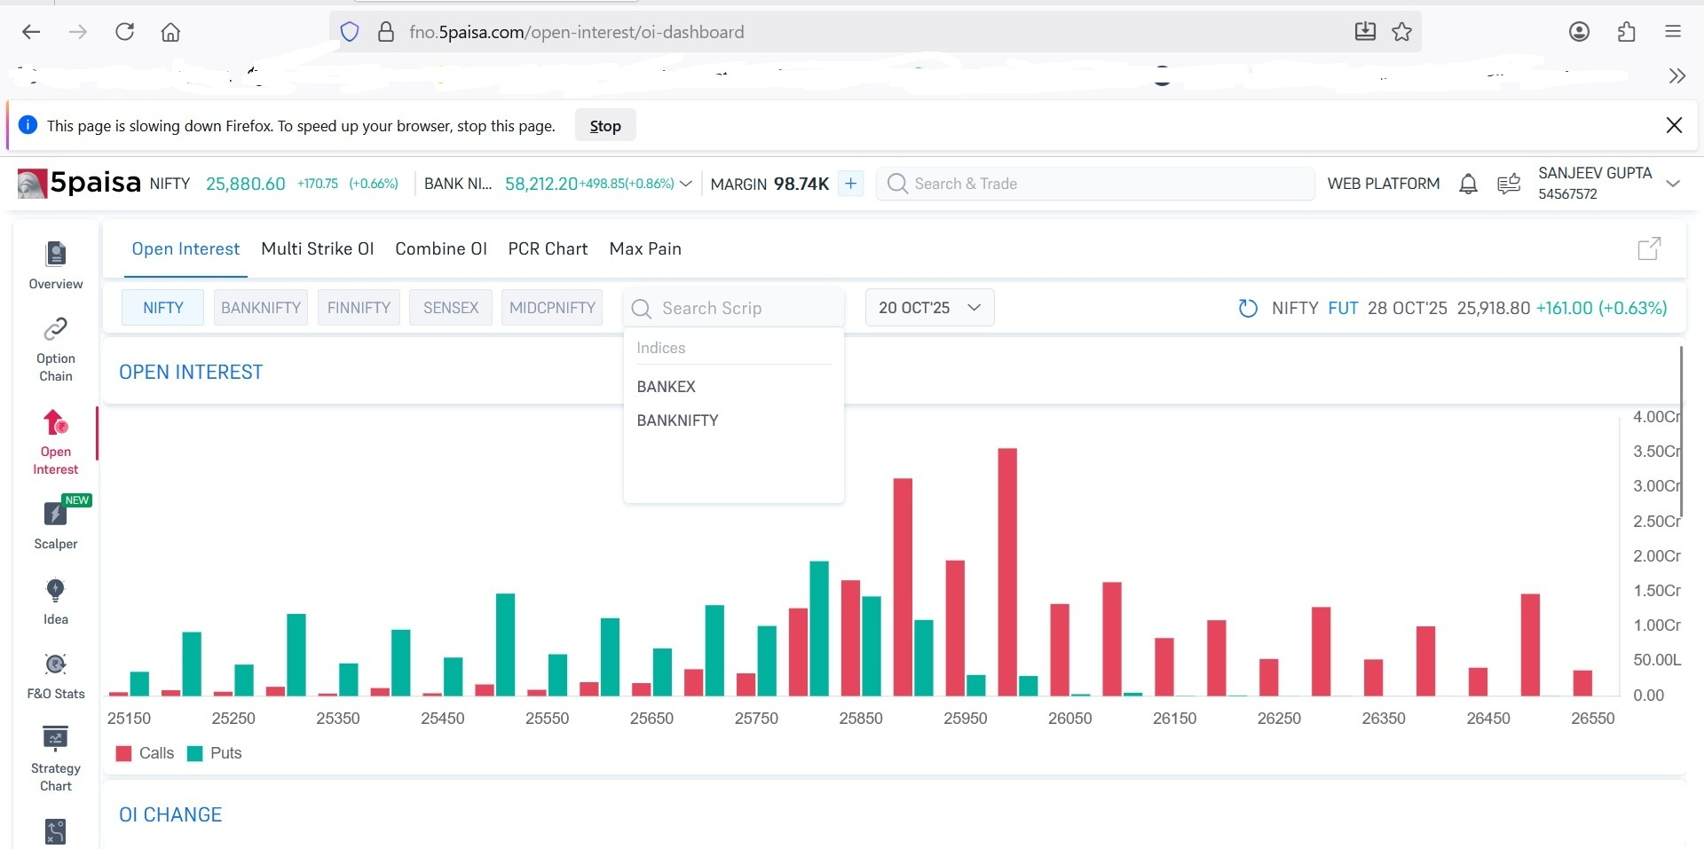1704x849 pixels.
Task: Expand the 20 OCT'25 expiry dropdown
Action: click(929, 308)
